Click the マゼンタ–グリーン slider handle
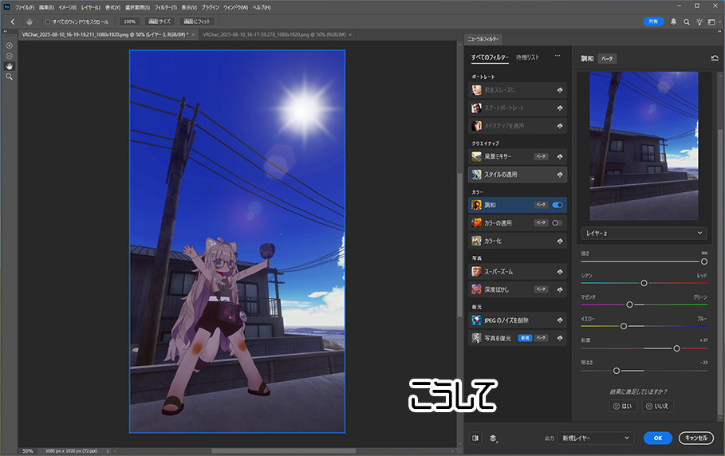 click(629, 305)
